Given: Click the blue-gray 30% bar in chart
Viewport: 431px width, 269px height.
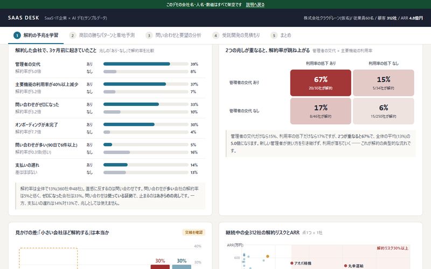Looking at the screenshot, I should [182, 267].
